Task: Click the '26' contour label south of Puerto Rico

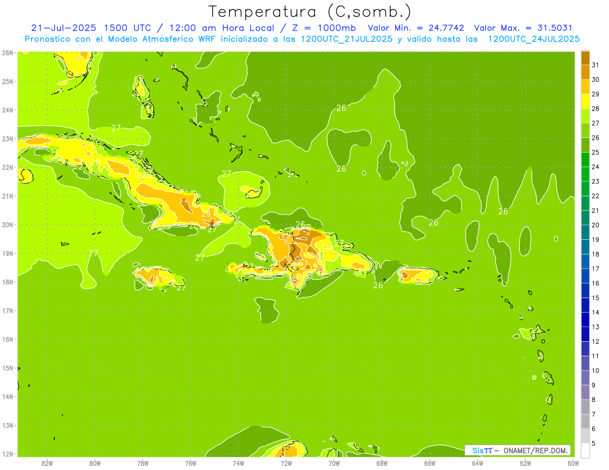Action: click(x=378, y=285)
